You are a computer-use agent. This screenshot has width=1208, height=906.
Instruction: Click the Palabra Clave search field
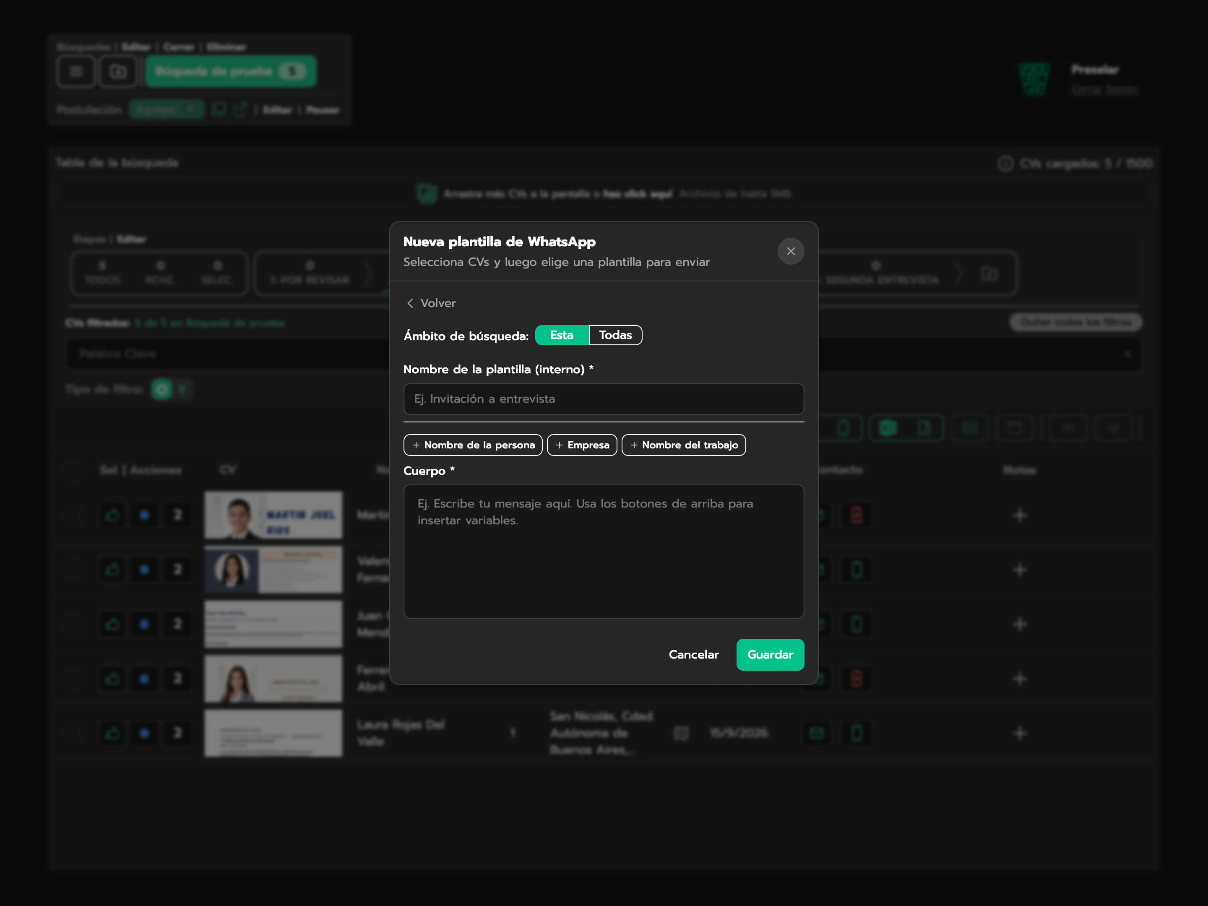pos(604,354)
